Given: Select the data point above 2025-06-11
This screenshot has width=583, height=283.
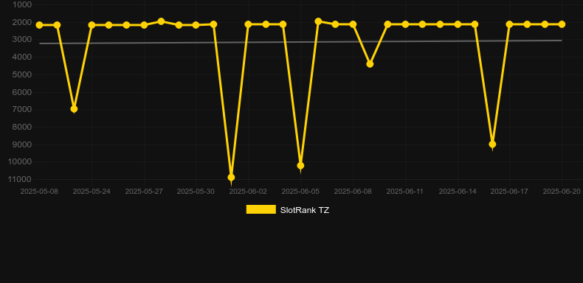Looking at the screenshot, I should click(x=405, y=24).
